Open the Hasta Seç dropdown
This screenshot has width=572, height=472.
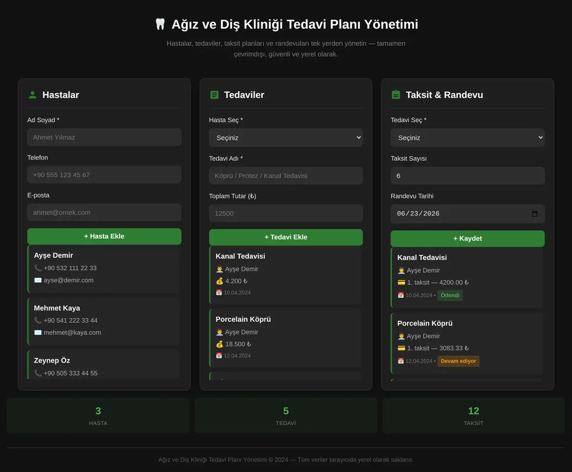point(286,137)
